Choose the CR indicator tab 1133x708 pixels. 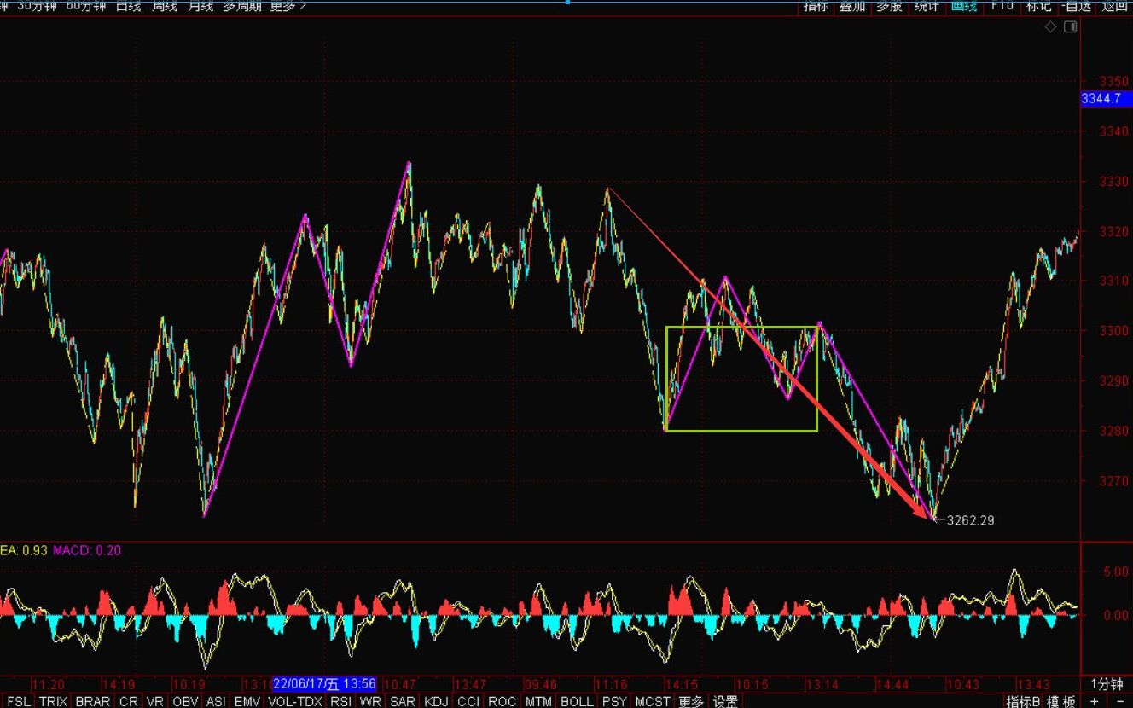pyautogui.click(x=128, y=701)
